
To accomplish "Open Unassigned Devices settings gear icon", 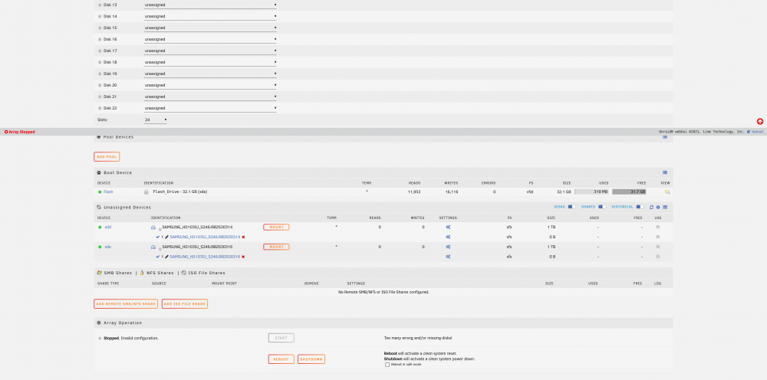I will point(658,207).
